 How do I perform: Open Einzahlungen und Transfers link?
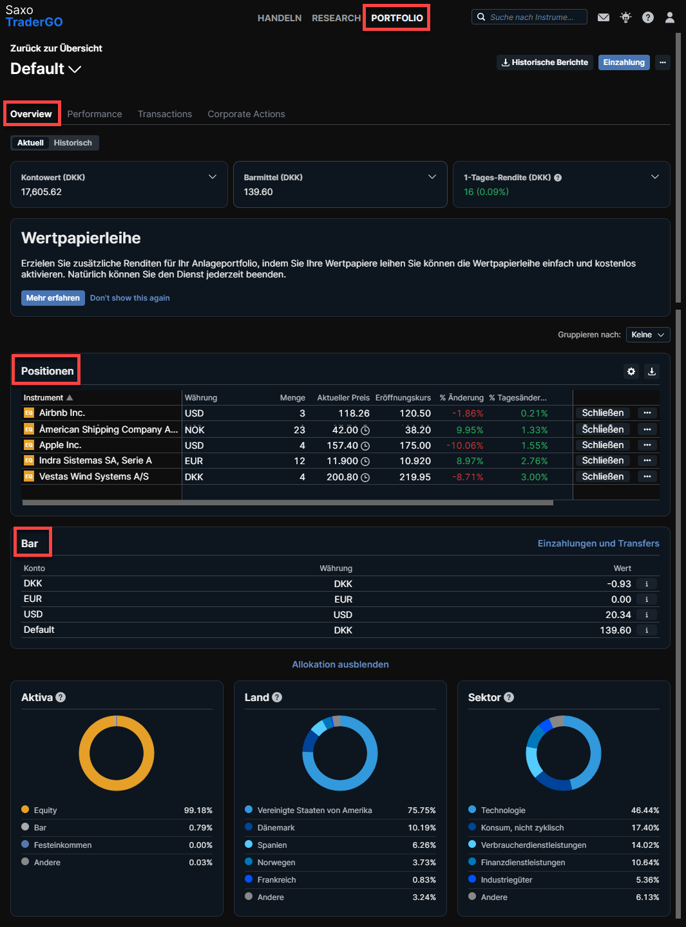point(598,543)
